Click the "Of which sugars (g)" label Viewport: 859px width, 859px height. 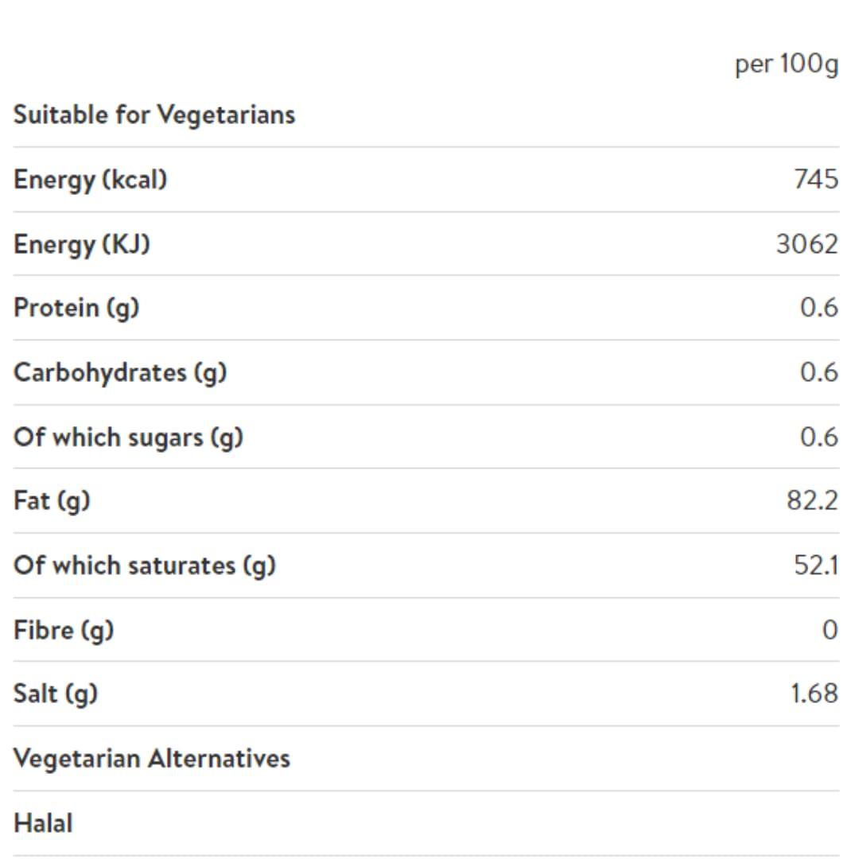128,437
